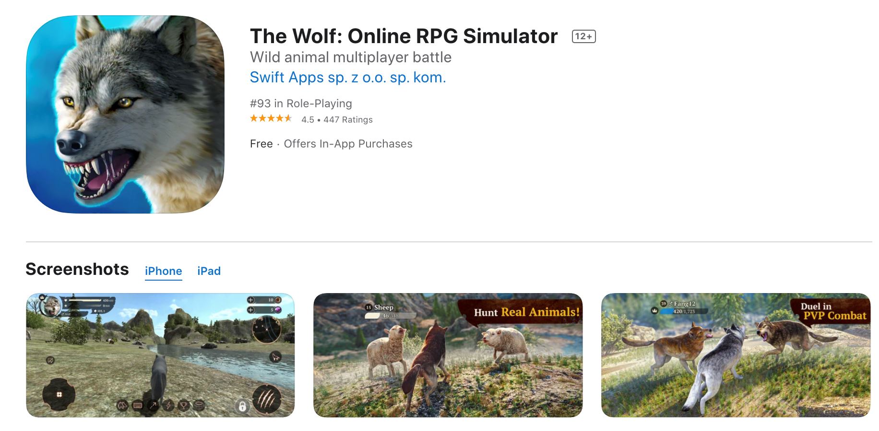Viewport: 879px width, 431px height.
Task: Click the 12+ age rating badge
Action: click(583, 36)
